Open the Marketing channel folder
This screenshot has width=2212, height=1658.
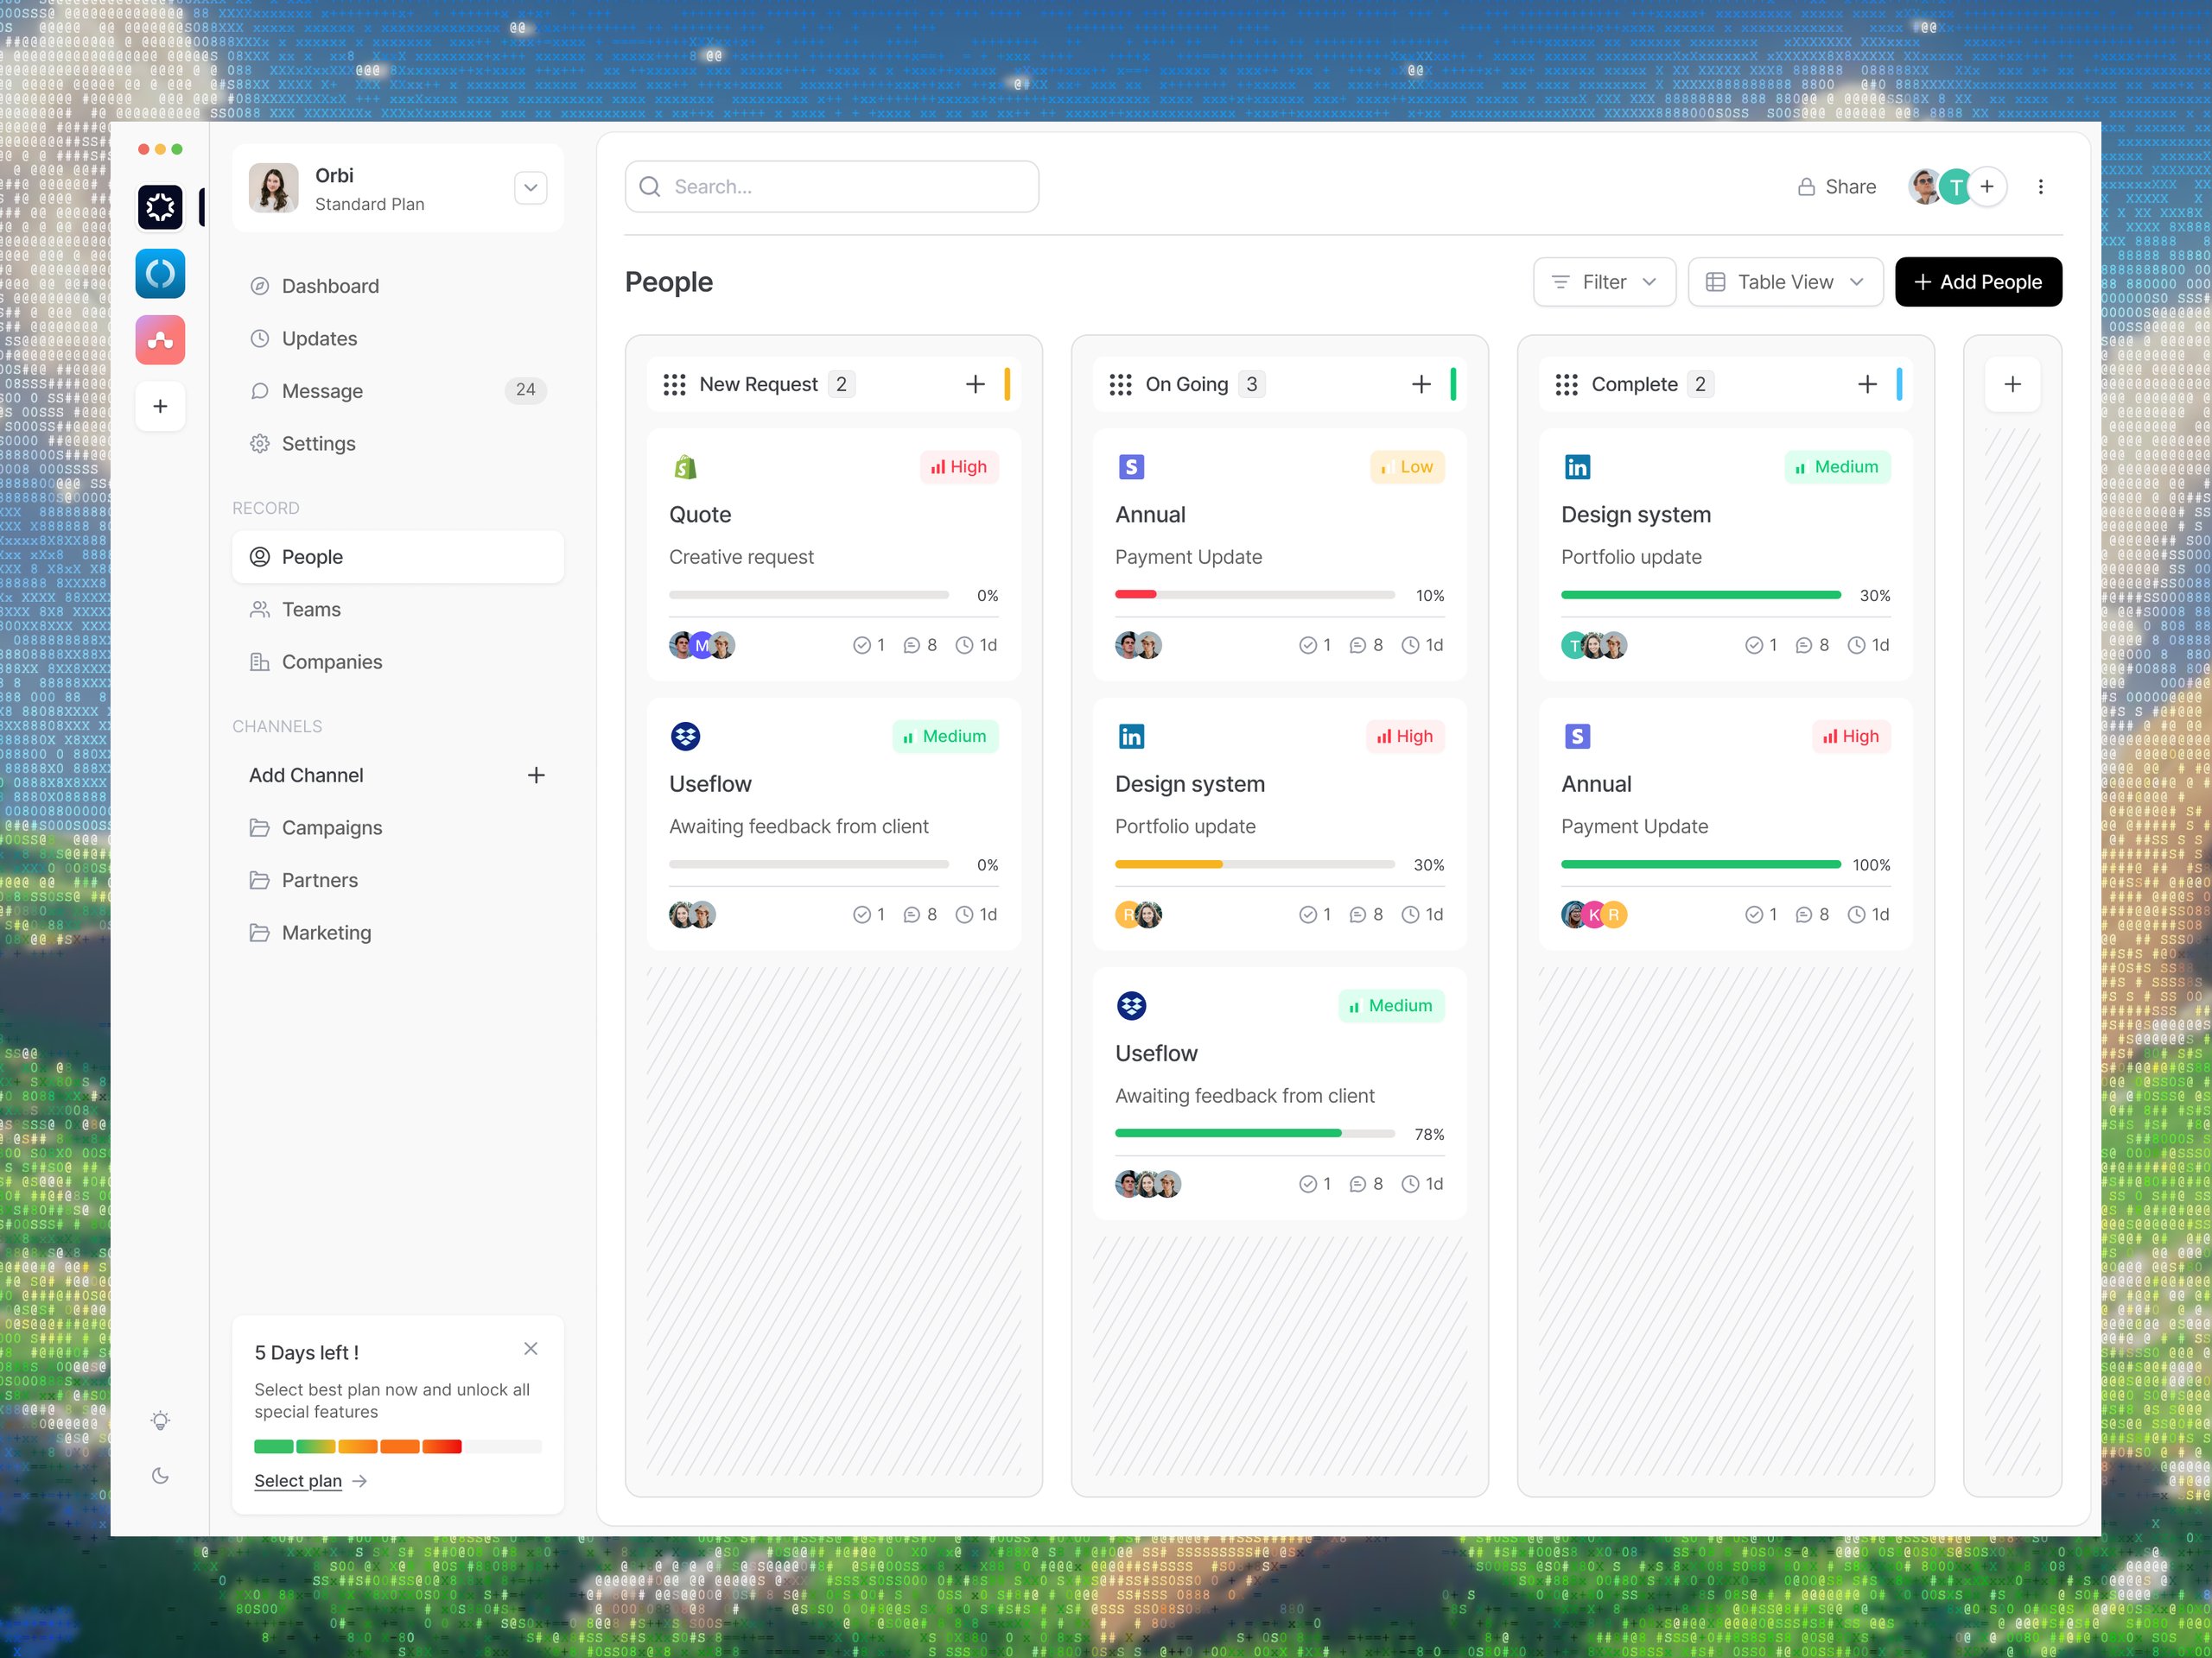tap(398, 933)
